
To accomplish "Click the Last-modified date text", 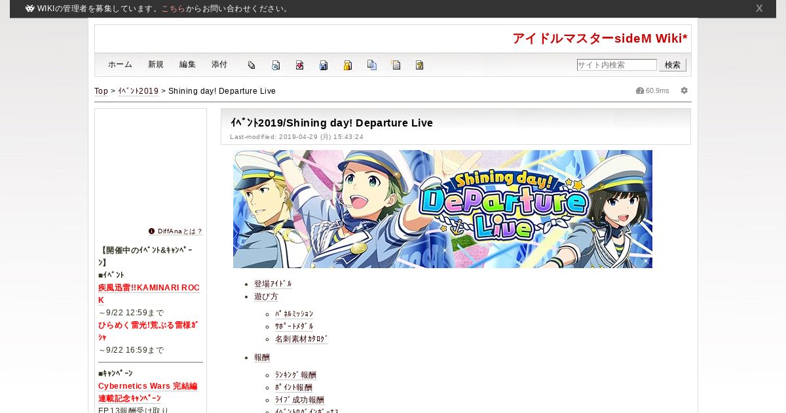I will pyautogui.click(x=297, y=137).
